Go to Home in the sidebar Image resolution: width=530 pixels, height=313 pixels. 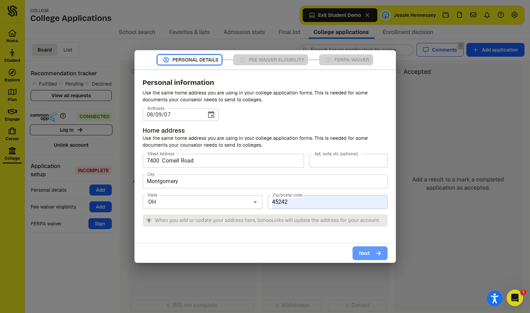[x=12, y=36]
